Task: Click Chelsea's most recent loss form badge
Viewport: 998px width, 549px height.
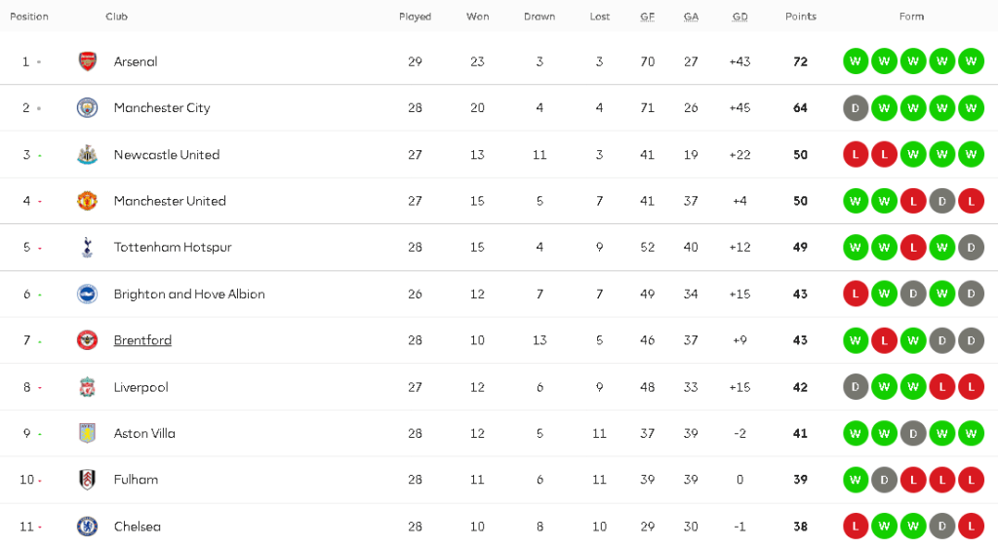Action: click(971, 527)
